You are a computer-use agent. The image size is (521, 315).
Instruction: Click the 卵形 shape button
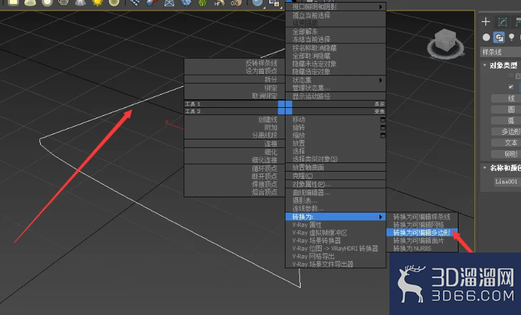coord(506,154)
